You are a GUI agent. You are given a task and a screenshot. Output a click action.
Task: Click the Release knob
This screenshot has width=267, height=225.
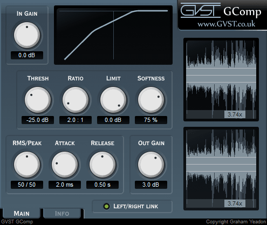(x=102, y=165)
